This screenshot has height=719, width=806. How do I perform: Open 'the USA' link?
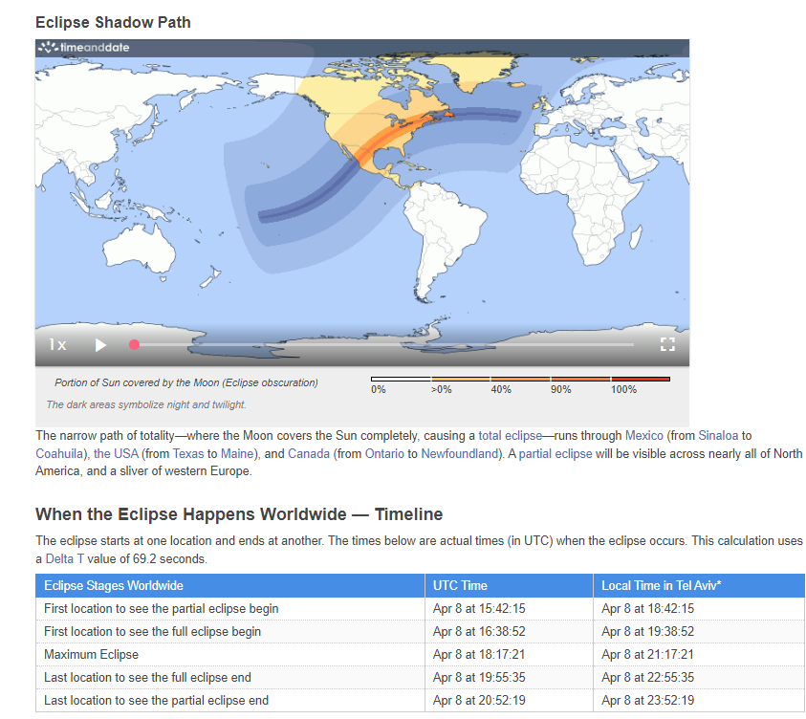tap(116, 454)
